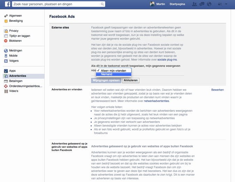Select Beveiliging in the sidebar
Screen dimensions: 235x182
click(16, 21)
